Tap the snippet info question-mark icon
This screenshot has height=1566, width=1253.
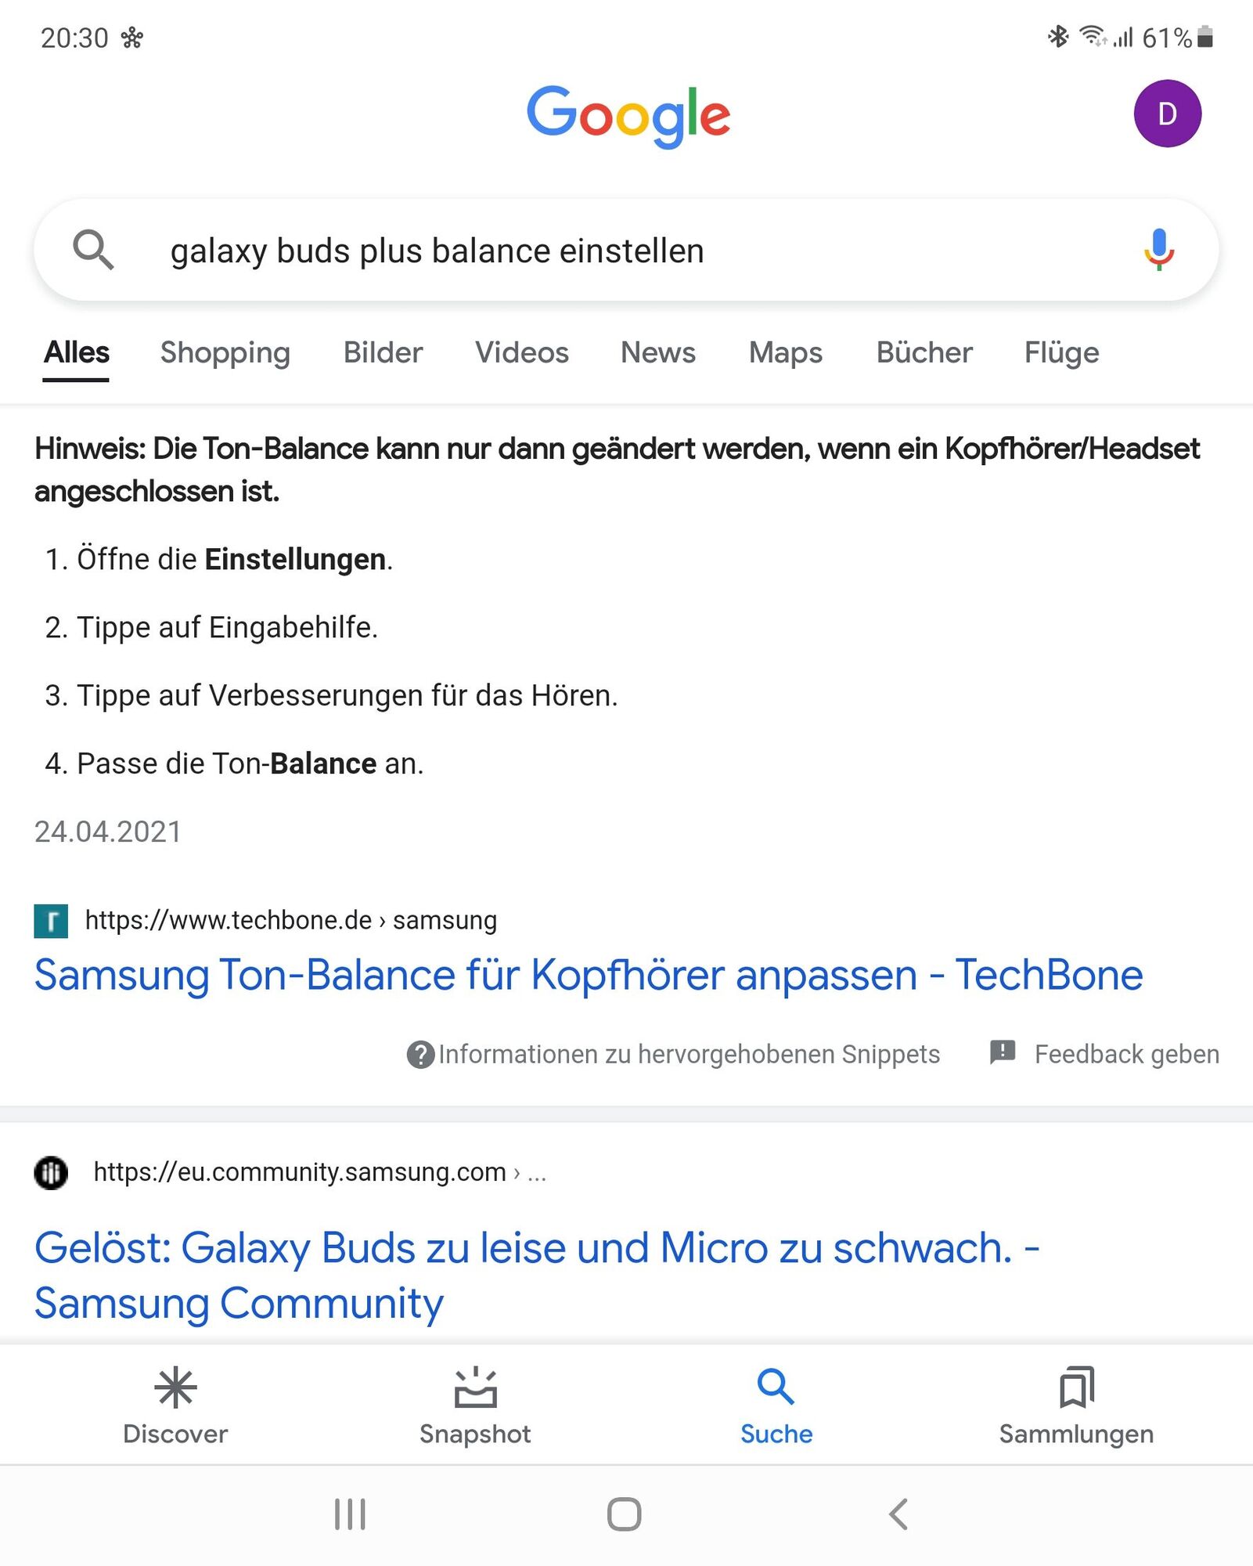tap(419, 1053)
